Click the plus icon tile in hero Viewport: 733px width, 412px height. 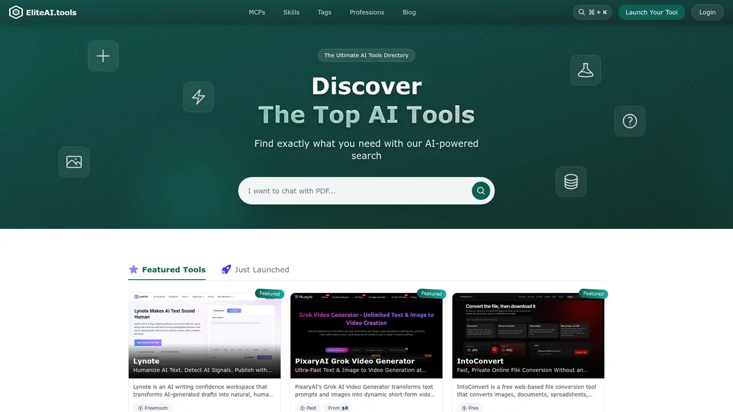click(103, 56)
